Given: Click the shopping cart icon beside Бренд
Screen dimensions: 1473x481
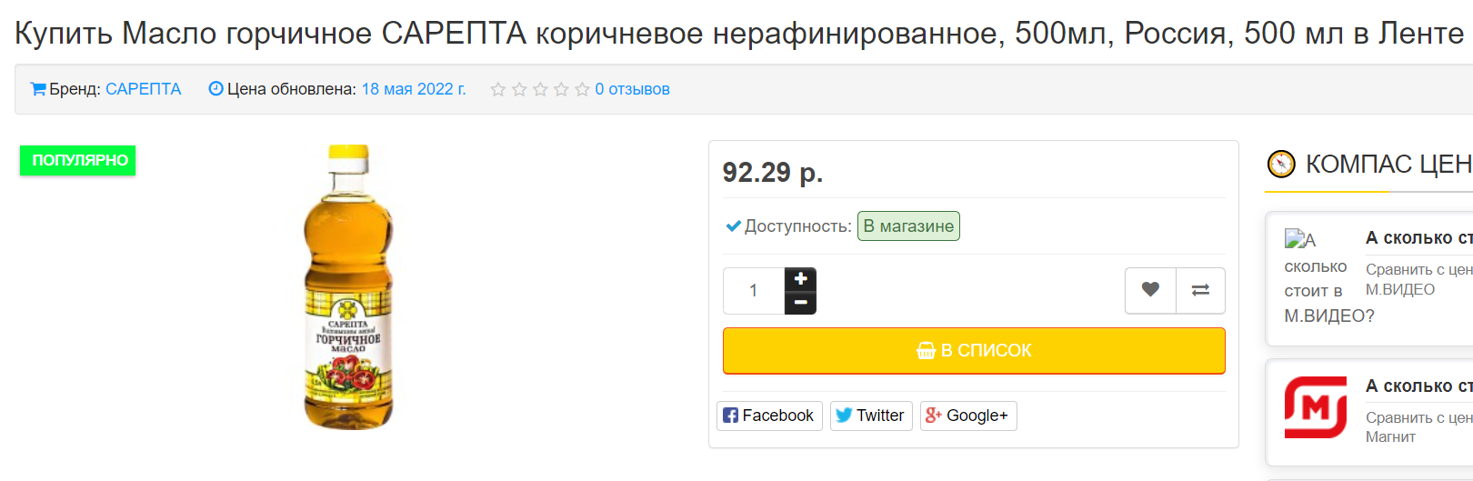Looking at the screenshot, I should [38, 89].
